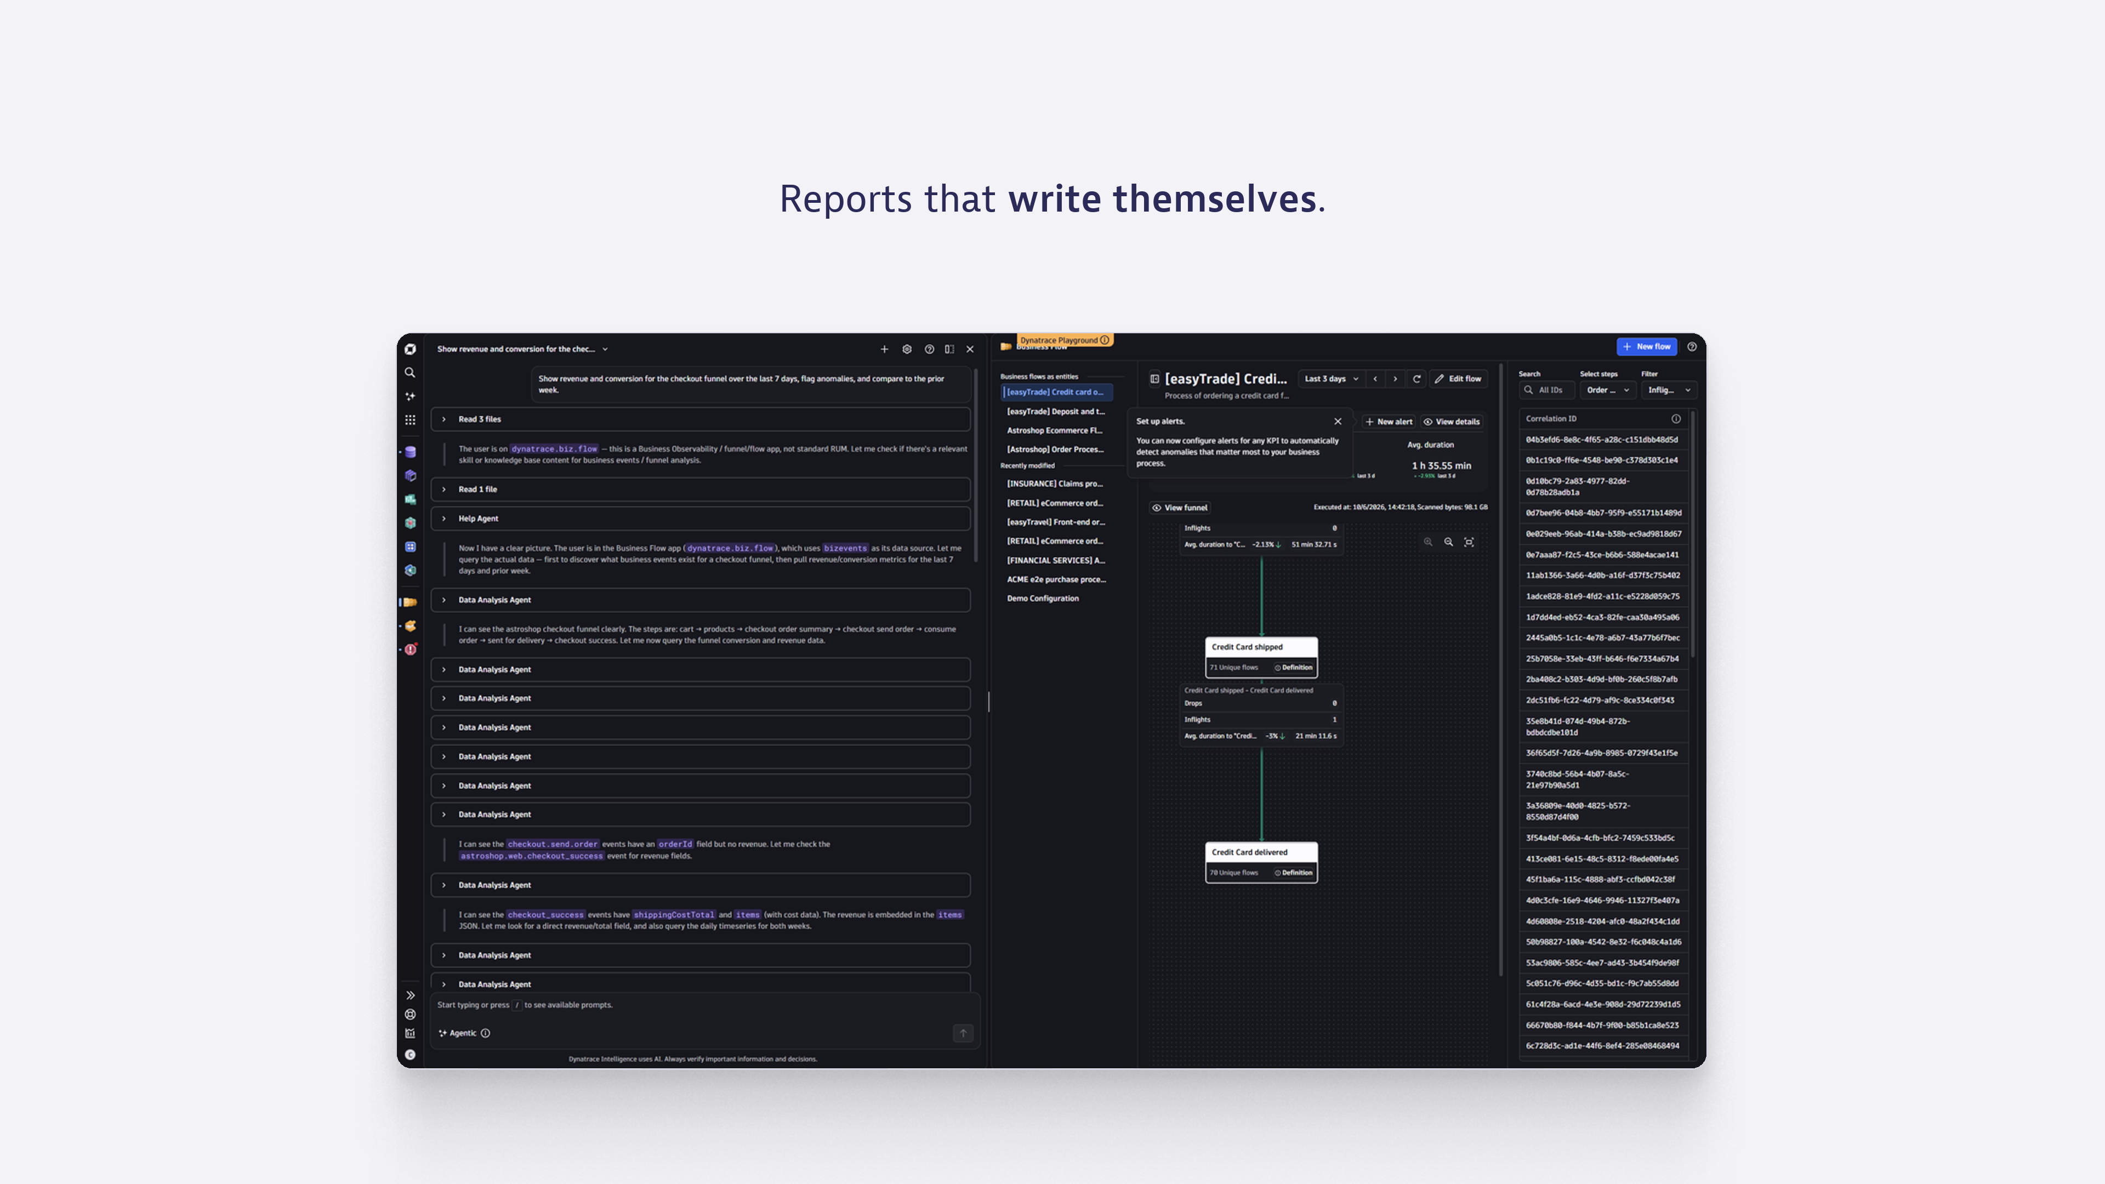The image size is (2105, 1184).
Task: Click help icon next to New flow
Action: click(x=1692, y=346)
